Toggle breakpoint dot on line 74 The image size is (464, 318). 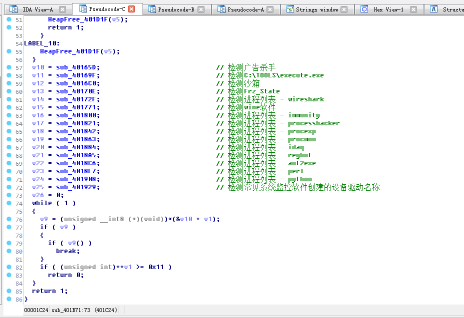tap(9, 203)
